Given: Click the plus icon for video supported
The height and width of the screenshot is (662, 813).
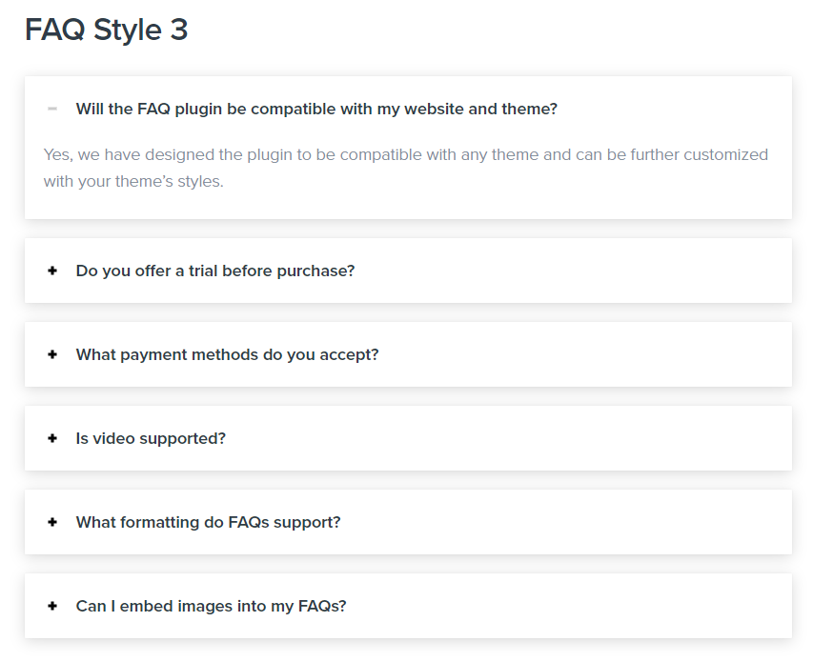Looking at the screenshot, I should point(52,438).
